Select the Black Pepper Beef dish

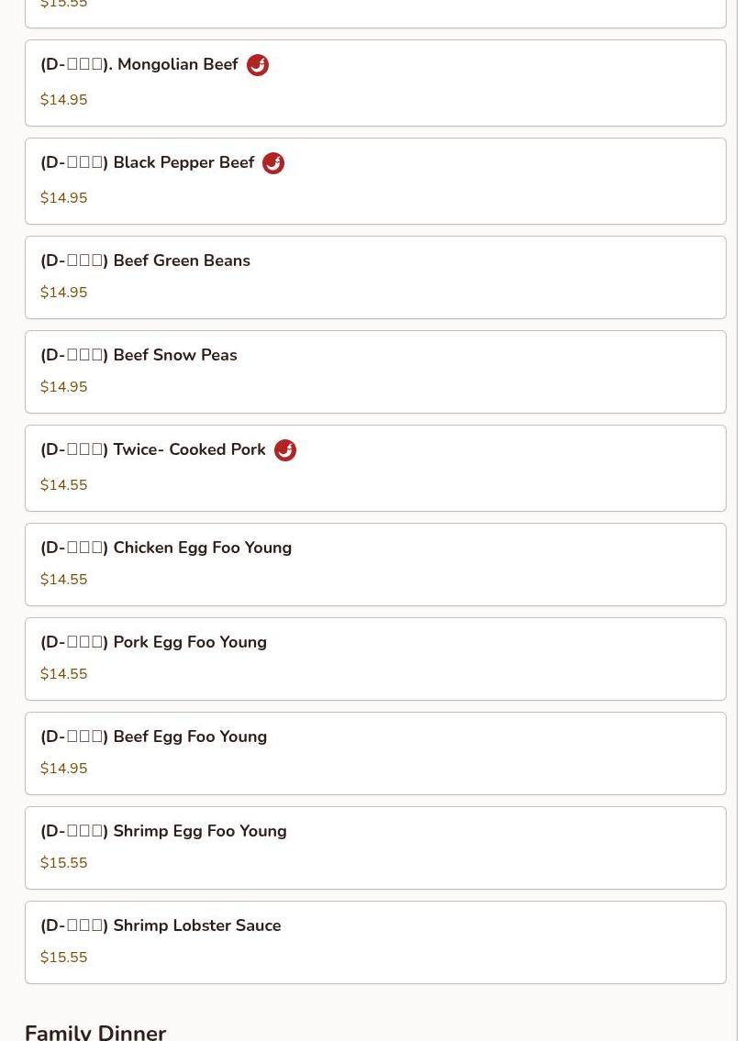(x=148, y=163)
